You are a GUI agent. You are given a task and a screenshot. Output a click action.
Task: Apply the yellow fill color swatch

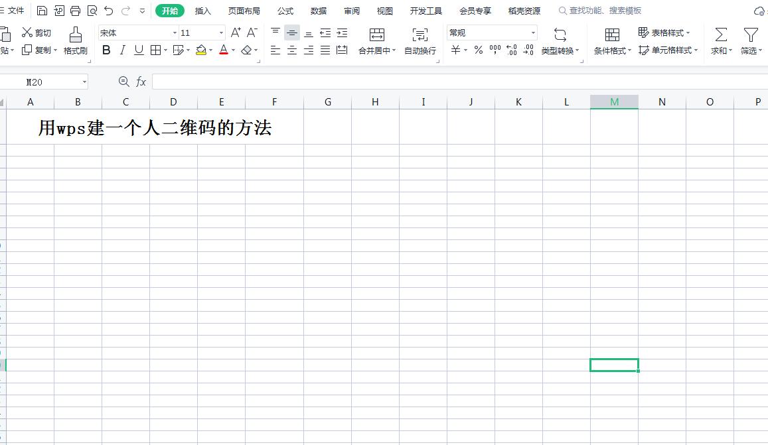click(x=201, y=50)
